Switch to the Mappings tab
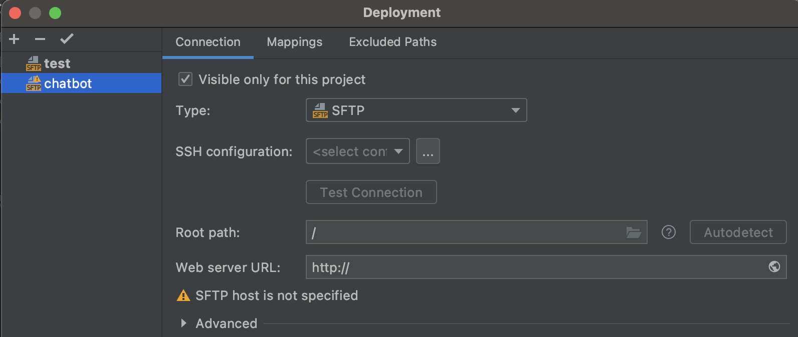This screenshot has width=798, height=337. pos(294,42)
